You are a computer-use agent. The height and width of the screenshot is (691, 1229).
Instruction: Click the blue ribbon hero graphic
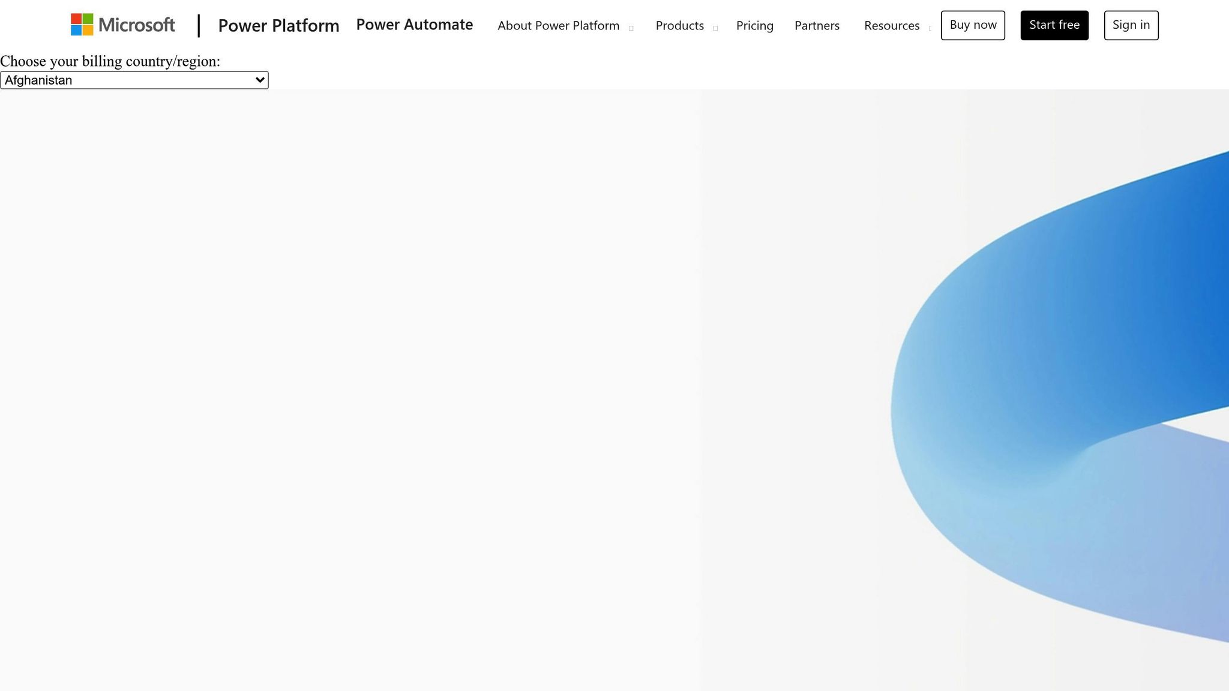[1056, 396]
